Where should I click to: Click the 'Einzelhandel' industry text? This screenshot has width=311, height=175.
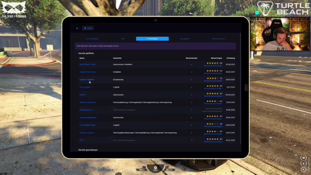point(118,80)
